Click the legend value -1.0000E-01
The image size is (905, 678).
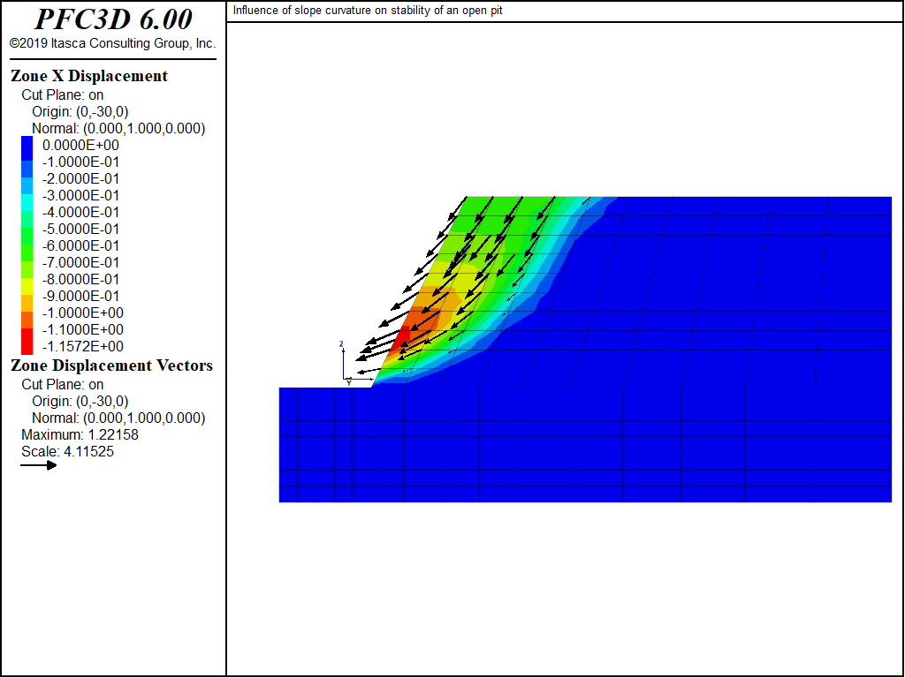(x=80, y=162)
